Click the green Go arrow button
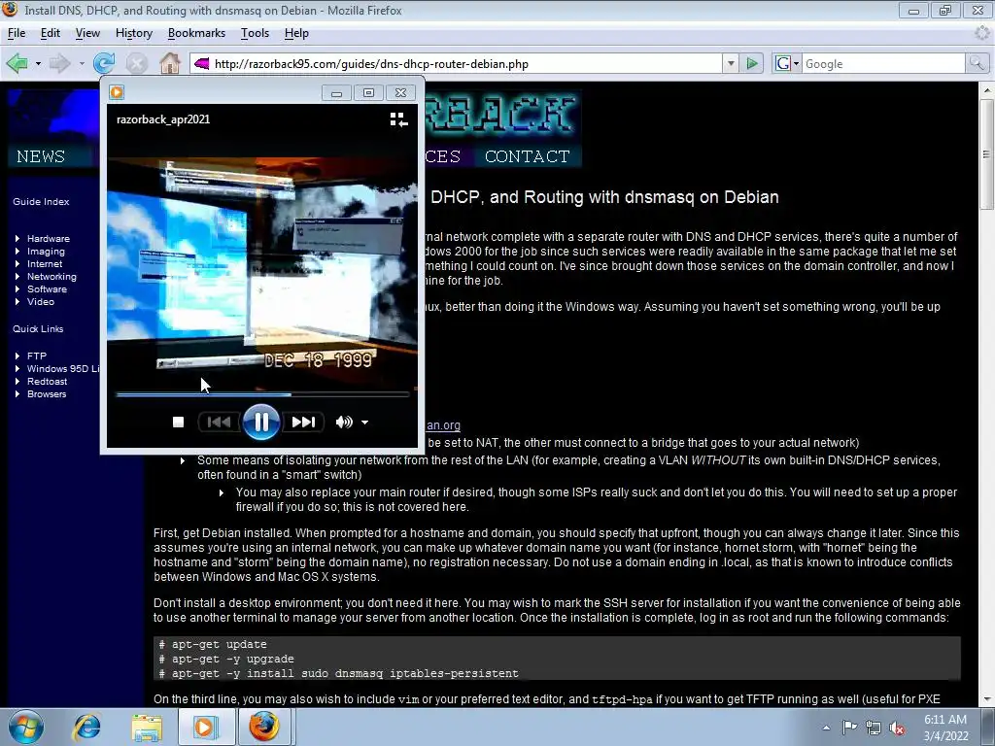 coord(752,63)
